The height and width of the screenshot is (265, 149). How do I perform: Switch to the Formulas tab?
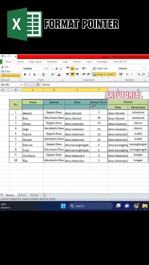52,62
